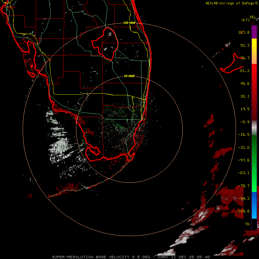
Task: Select the 76.7 legend value
Action: coord(245,58)
